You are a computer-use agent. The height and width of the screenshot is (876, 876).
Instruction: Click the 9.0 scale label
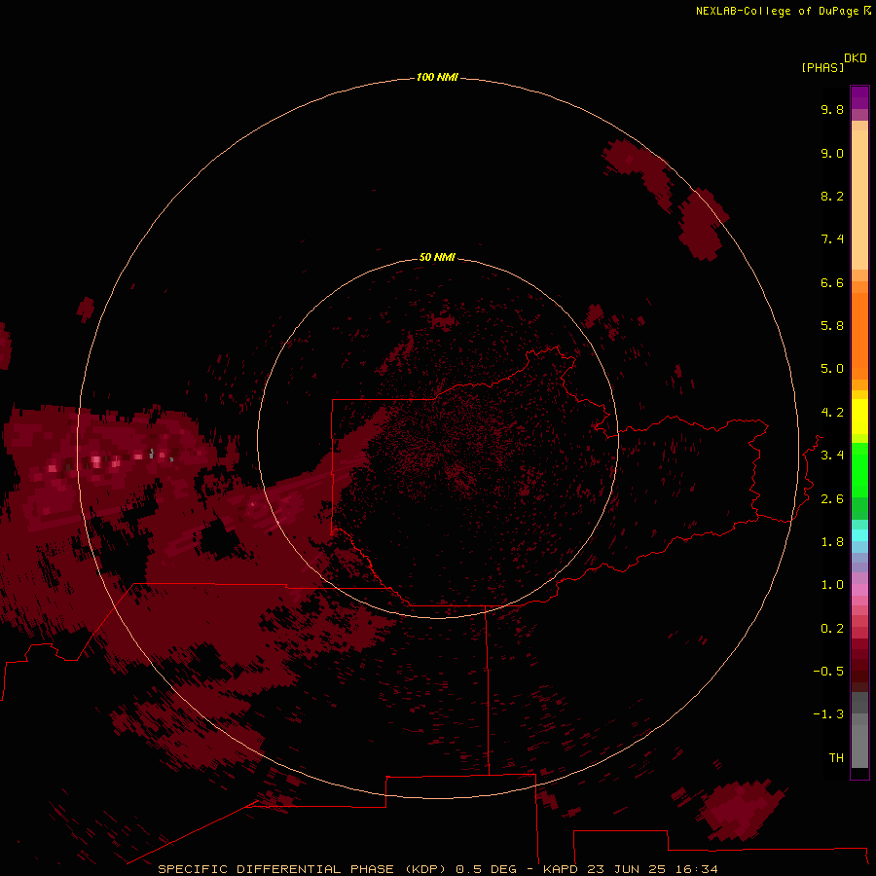click(832, 153)
